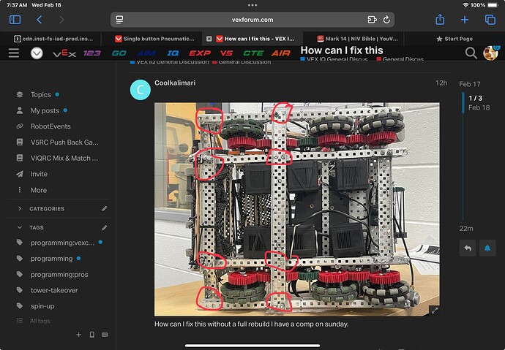The height and width of the screenshot is (350, 505).
Task: Open VIQRC Mix & Match sidebar link
Action: (x=64, y=158)
